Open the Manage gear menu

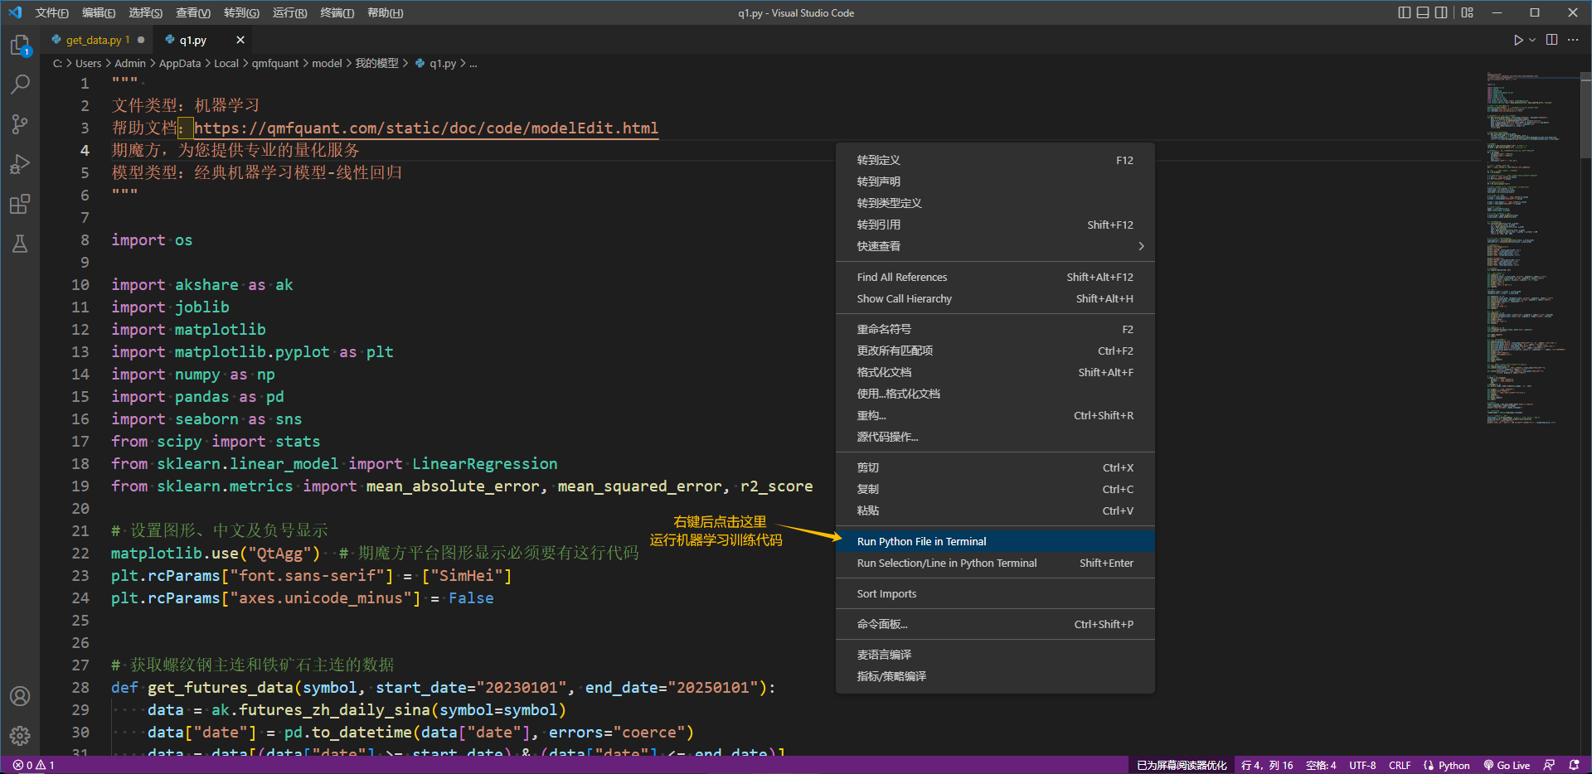(20, 736)
